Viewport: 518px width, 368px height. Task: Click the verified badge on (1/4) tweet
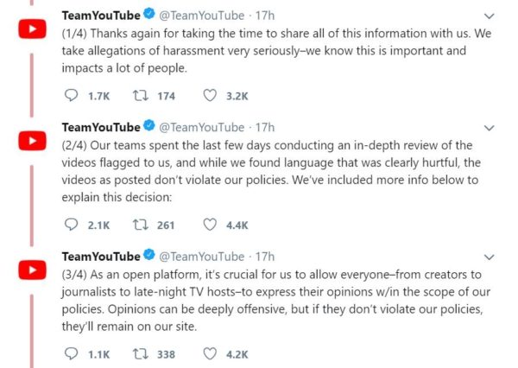click(149, 16)
